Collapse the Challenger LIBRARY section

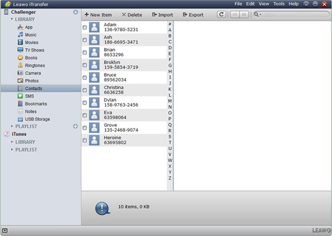(12, 19)
